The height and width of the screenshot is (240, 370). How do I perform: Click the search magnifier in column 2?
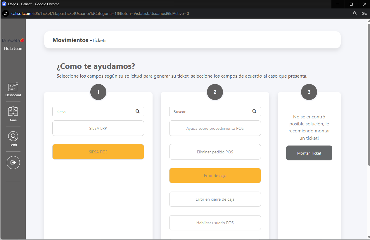(254, 111)
